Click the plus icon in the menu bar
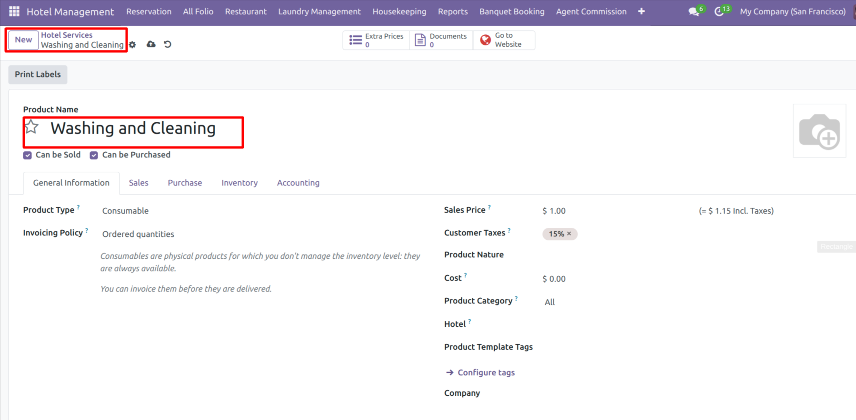This screenshot has height=420, width=856. click(641, 11)
